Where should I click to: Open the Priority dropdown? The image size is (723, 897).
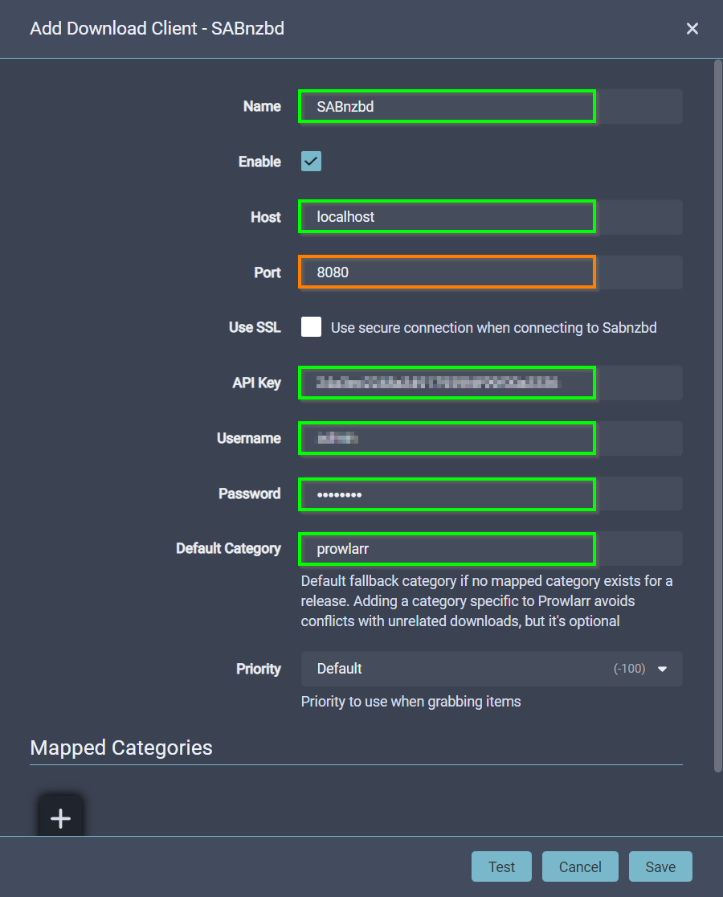pyautogui.click(x=491, y=669)
